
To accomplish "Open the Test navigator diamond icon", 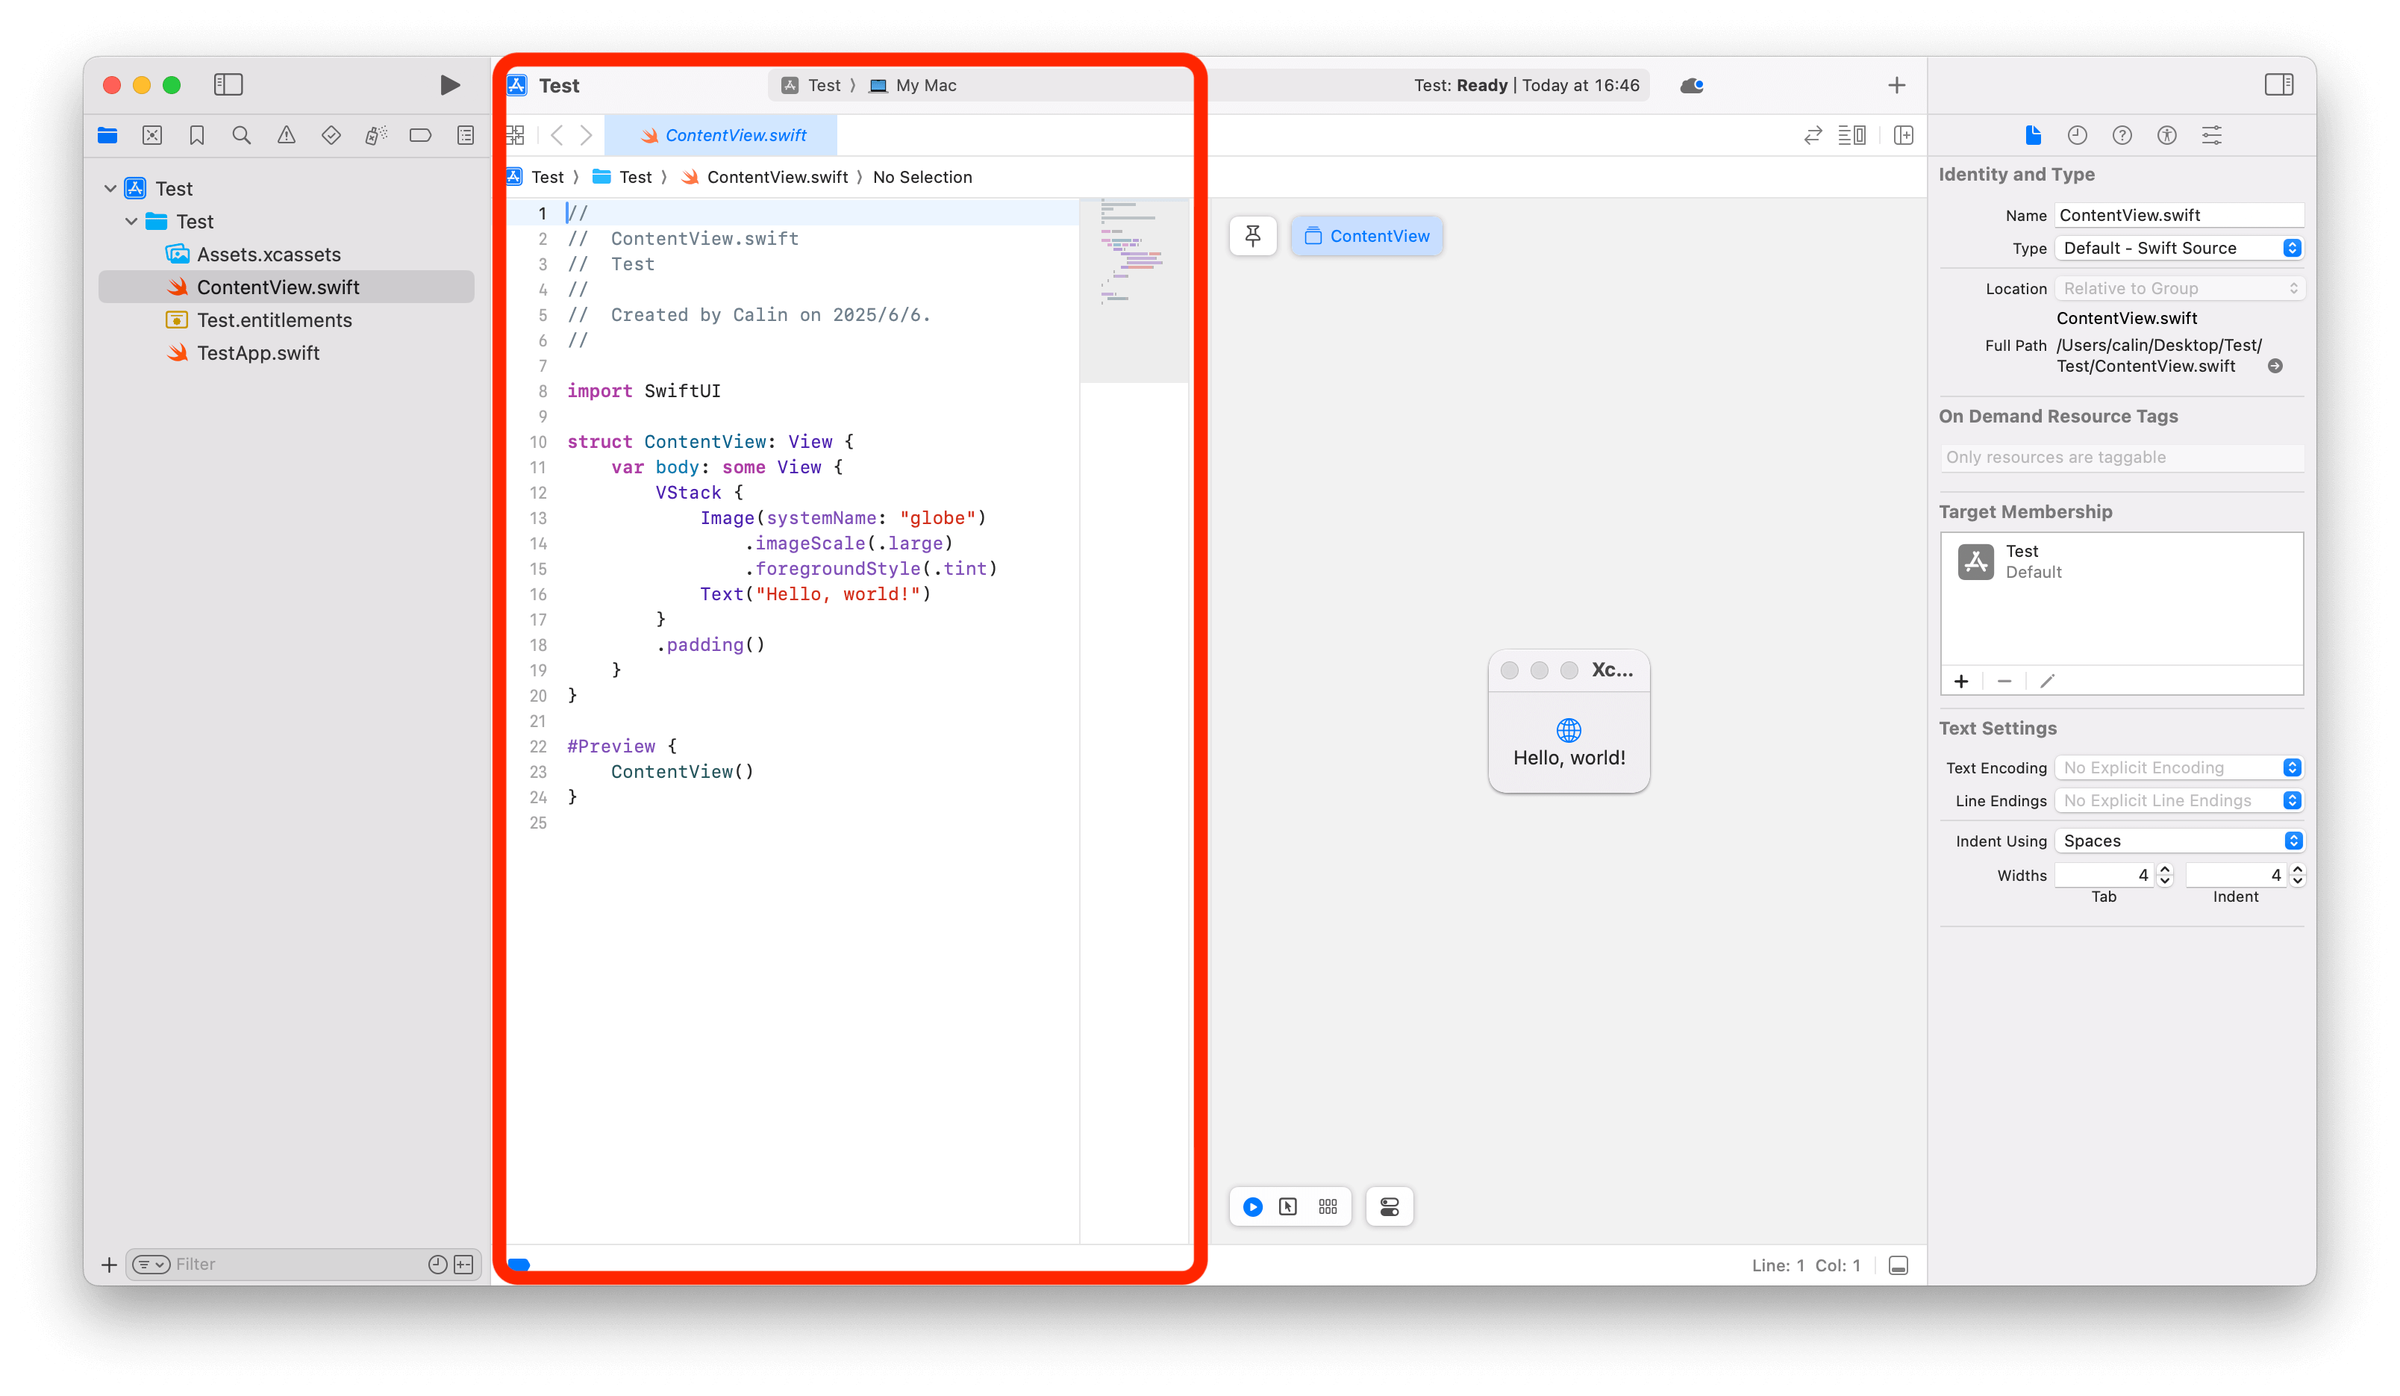I will pyautogui.click(x=331, y=135).
